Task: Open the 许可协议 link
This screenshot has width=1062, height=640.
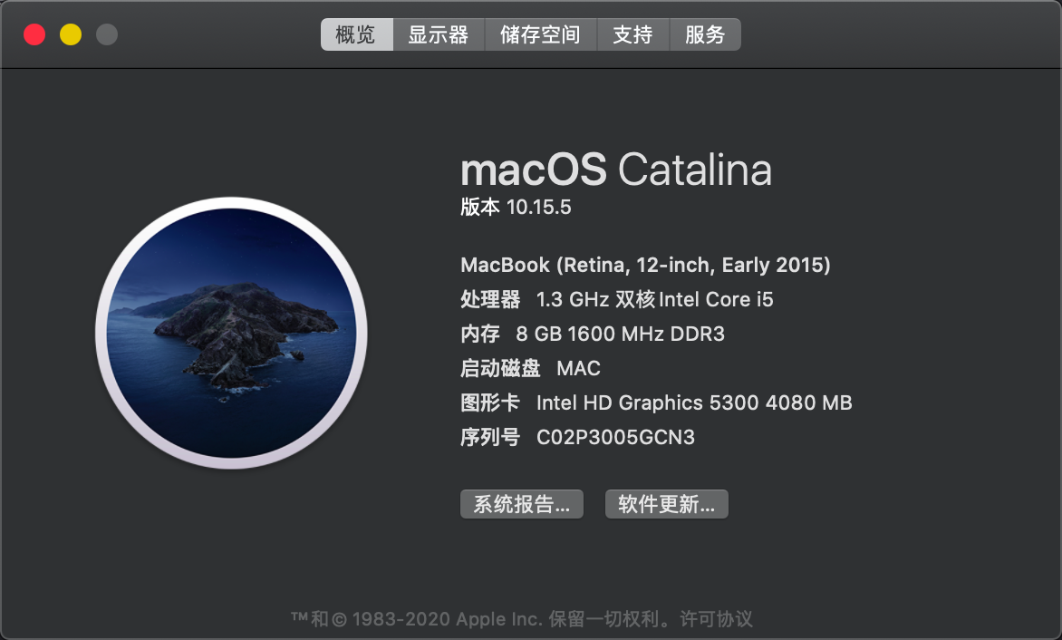Action: tap(716, 619)
